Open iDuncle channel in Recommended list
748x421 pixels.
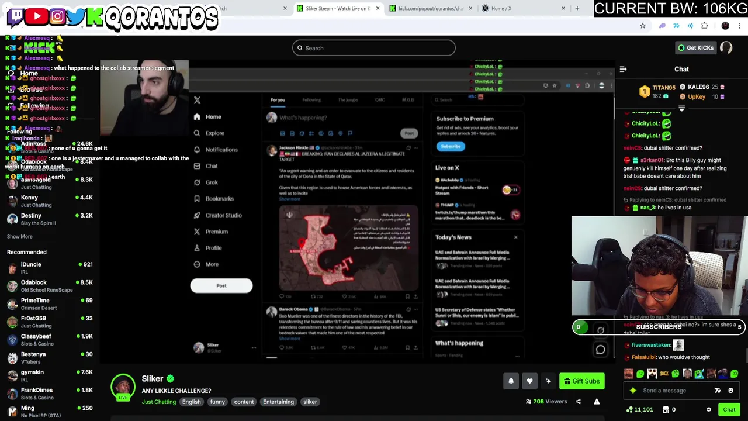point(50,268)
